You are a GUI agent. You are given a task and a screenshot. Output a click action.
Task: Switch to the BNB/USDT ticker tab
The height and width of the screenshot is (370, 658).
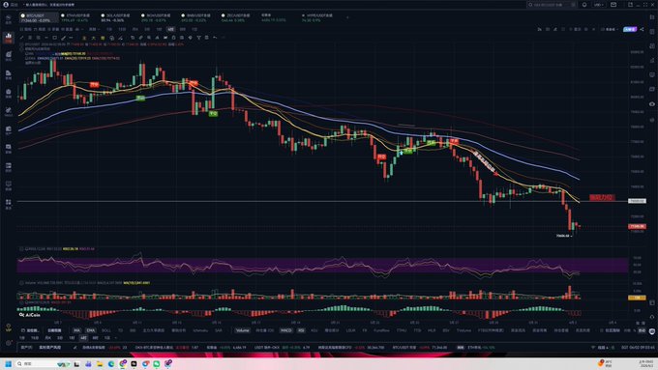(x=196, y=17)
